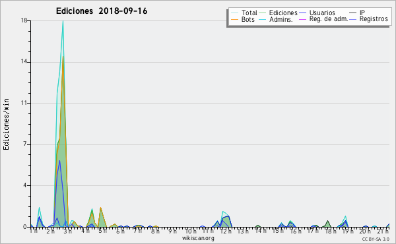Click the 18 value on the y-axis
396x244 pixels.
24,20
